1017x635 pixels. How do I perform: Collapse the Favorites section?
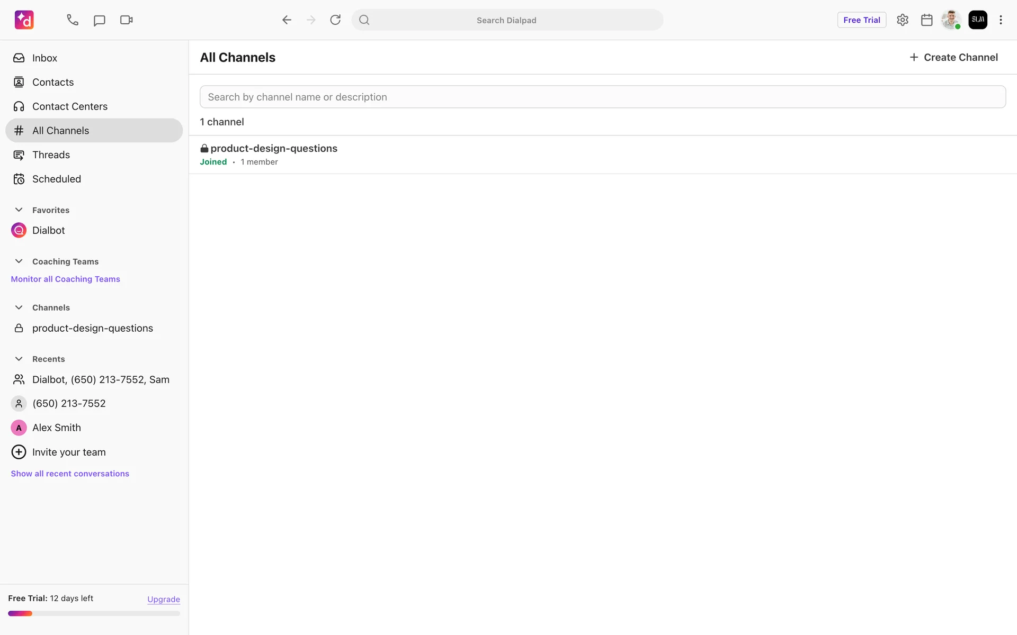point(19,210)
